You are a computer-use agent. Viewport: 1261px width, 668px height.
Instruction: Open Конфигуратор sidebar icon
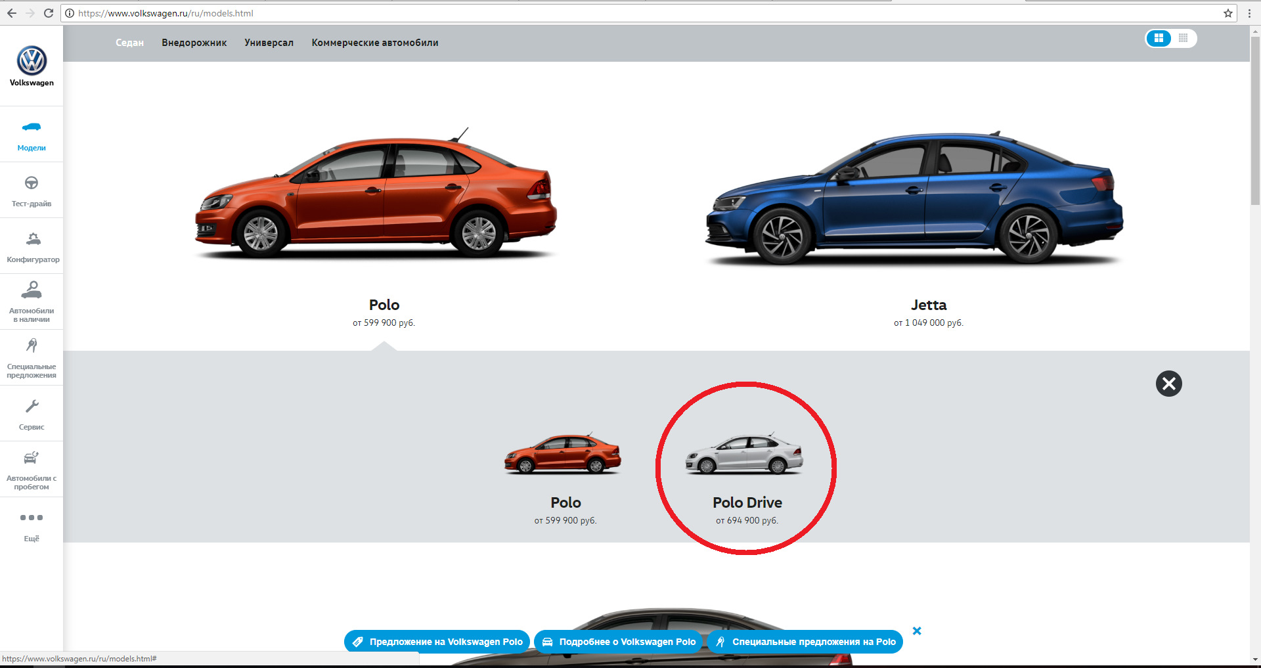pyautogui.click(x=33, y=239)
